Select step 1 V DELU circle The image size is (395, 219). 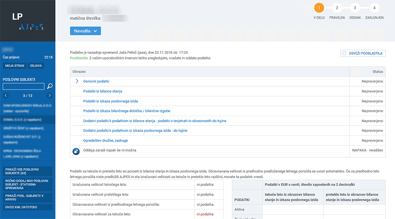click(x=319, y=8)
